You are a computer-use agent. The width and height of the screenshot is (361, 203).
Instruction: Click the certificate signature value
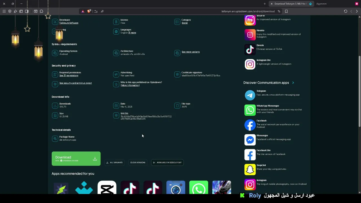click(201, 76)
